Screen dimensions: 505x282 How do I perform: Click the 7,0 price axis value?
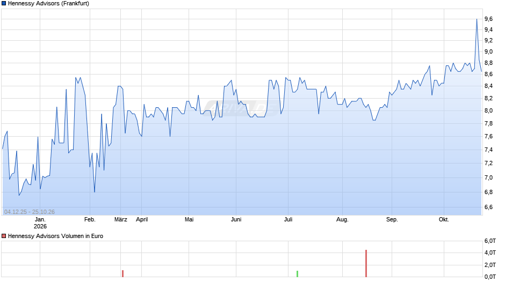[488, 178]
